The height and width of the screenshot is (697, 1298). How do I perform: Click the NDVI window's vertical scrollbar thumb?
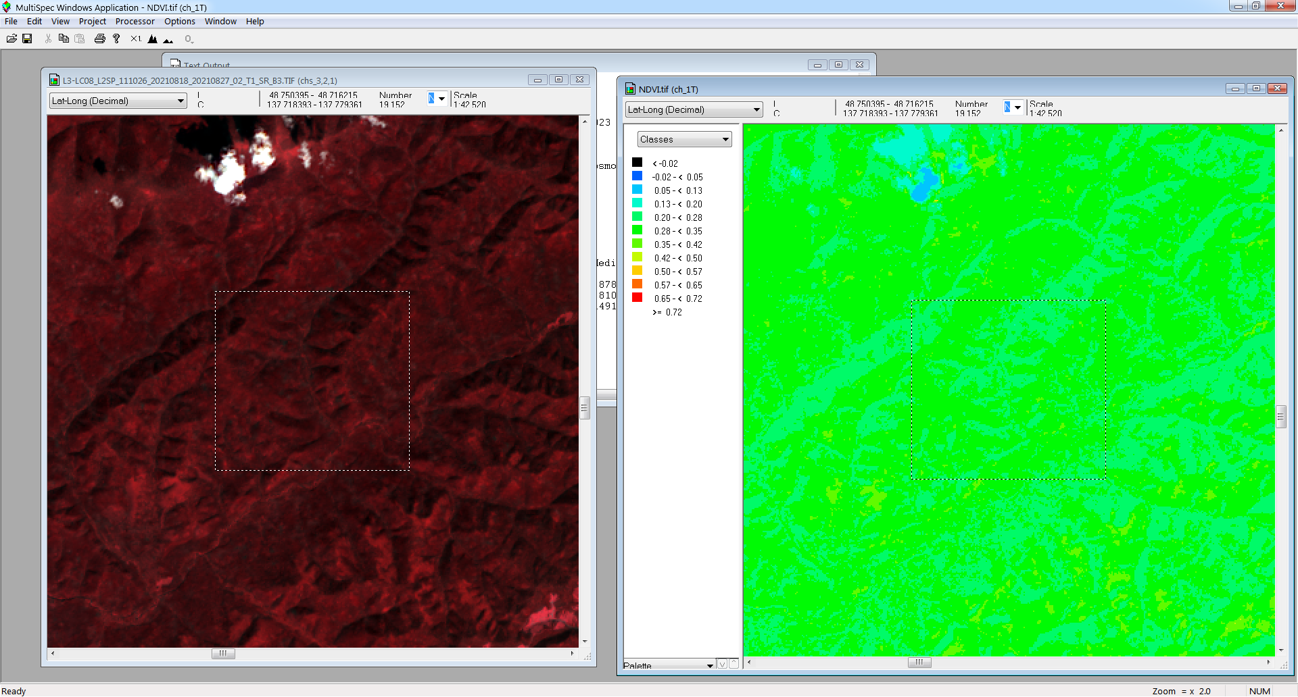tap(1280, 417)
